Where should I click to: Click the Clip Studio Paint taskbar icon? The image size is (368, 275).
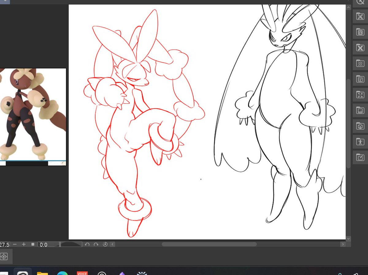[22, 272]
